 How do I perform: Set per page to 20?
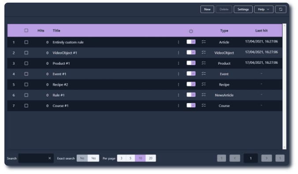point(151,158)
